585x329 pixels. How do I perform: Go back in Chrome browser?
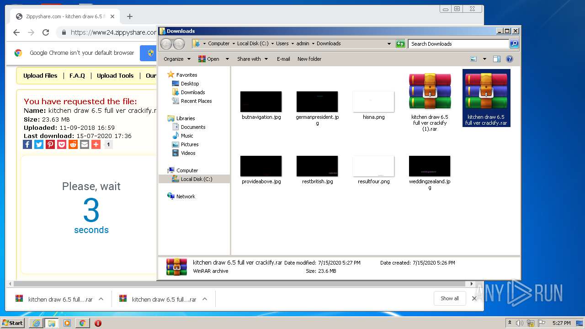click(16, 32)
